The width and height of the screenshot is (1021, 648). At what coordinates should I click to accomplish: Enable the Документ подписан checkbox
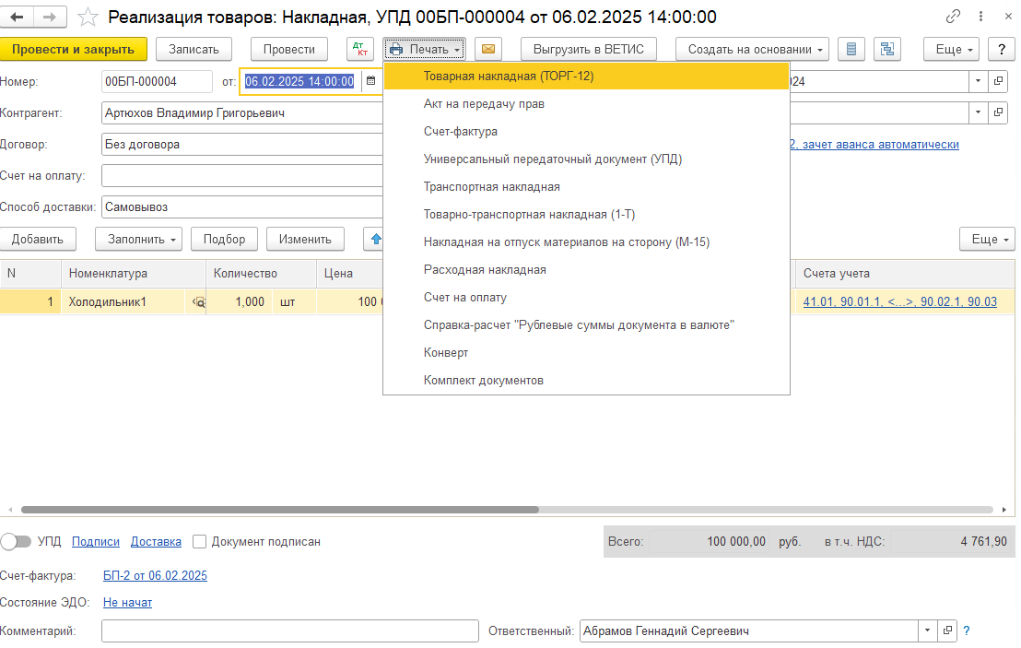coord(200,542)
